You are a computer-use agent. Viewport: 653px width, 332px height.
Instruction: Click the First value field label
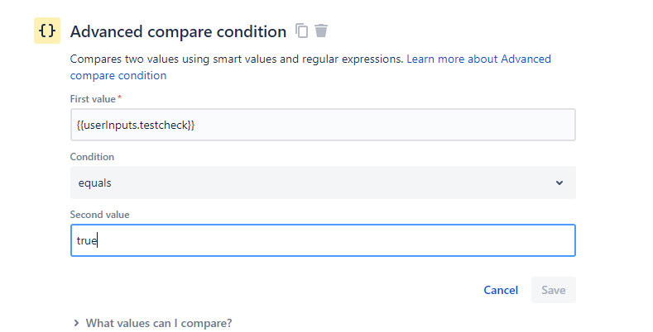(94, 99)
